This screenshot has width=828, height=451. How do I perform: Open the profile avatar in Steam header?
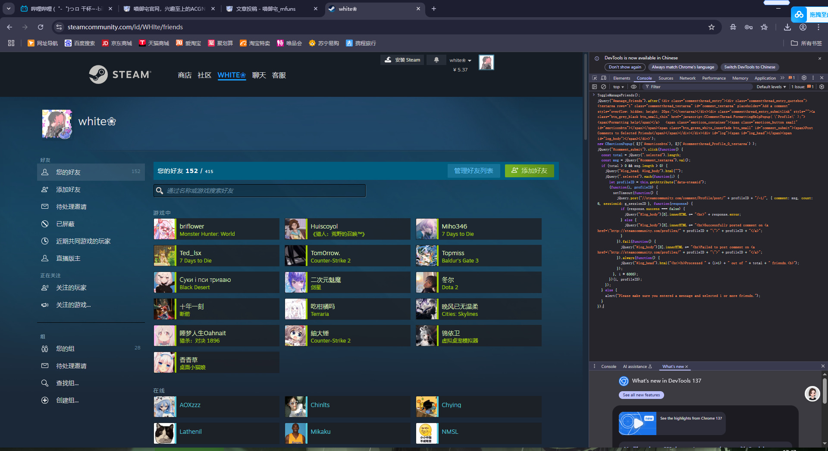point(486,63)
